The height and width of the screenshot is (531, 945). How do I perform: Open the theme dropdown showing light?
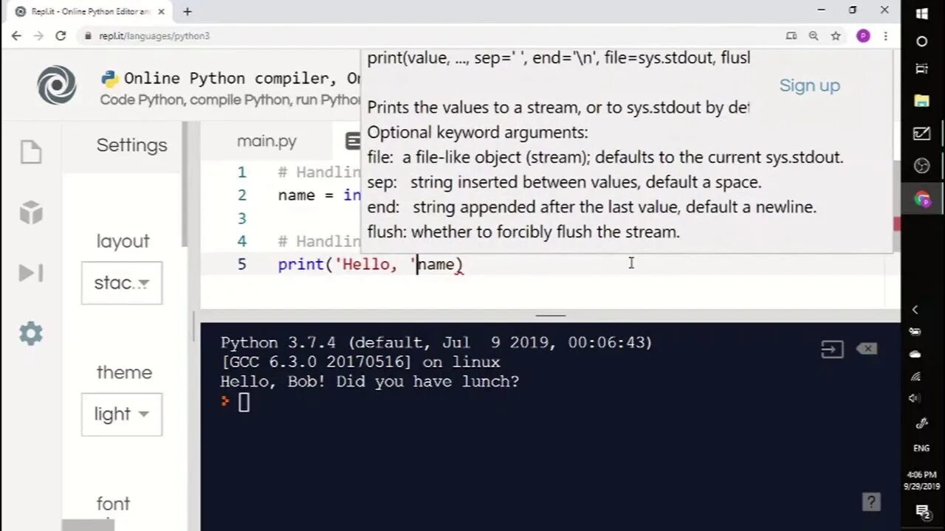coord(122,414)
